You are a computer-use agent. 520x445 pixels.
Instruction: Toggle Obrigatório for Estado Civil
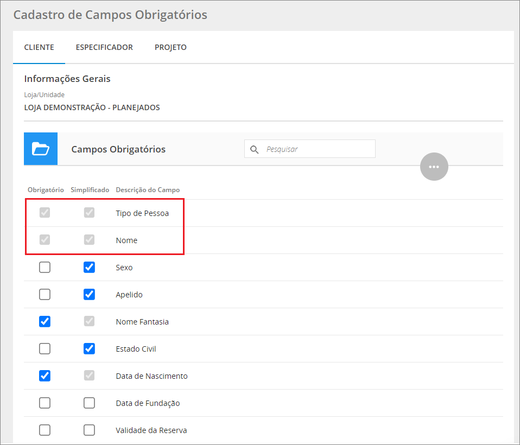tap(45, 348)
